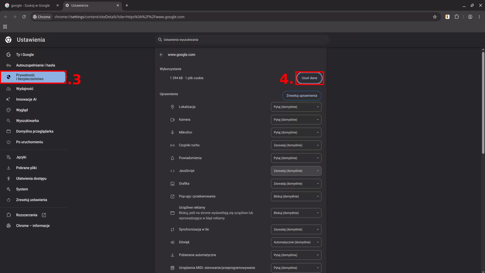Viewport: 485px width, 273px height.
Task: Click the JavaScript code brackets icon
Action: click(173, 171)
